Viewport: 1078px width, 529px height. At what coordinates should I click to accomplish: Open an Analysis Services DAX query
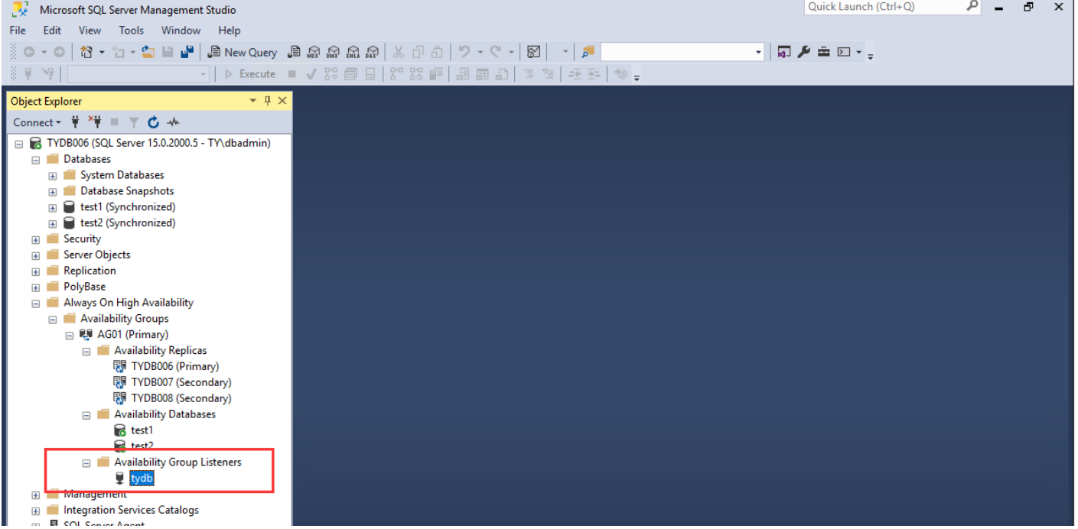(x=372, y=52)
